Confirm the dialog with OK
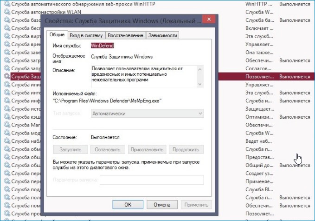315x221 pixels. 128,204
